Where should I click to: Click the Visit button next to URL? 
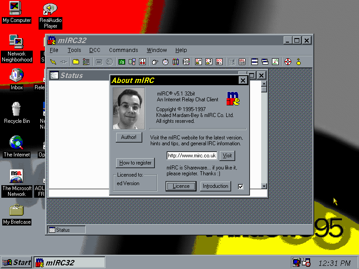227,156
